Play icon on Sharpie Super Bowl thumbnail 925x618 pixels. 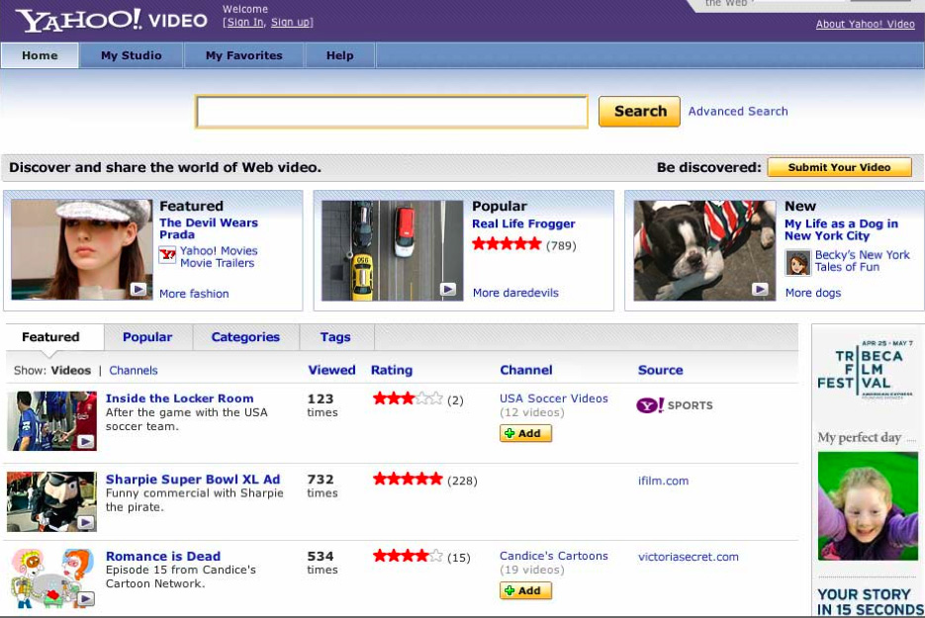pyautogui.click(x=86, y=522)
